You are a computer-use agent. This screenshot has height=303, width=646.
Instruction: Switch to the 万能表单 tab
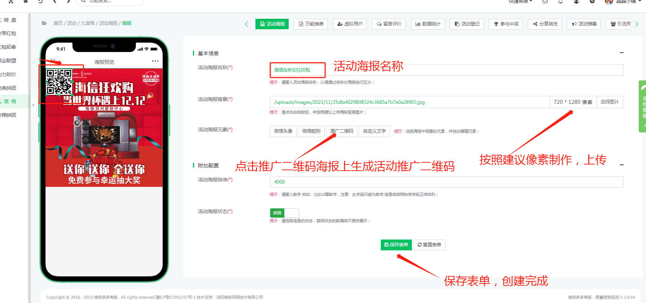pyautogui.click(x=311, y=24)
